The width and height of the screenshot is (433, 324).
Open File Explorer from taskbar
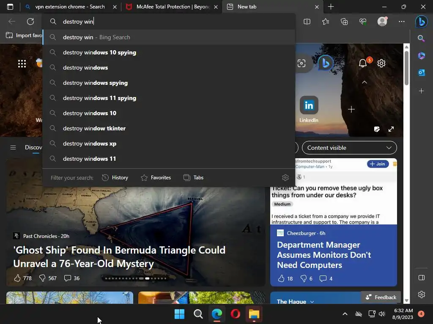pos(254,314)
